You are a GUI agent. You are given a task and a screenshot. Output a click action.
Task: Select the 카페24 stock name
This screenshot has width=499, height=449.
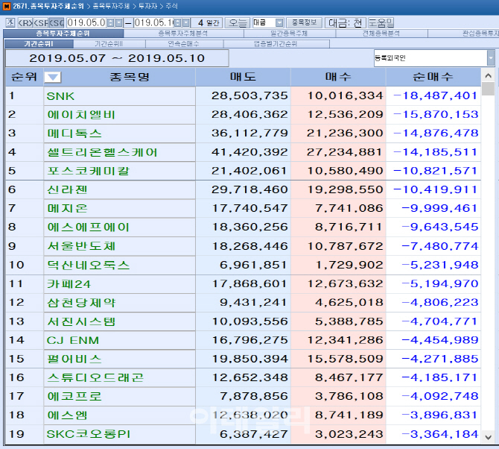tap(69, 284)
